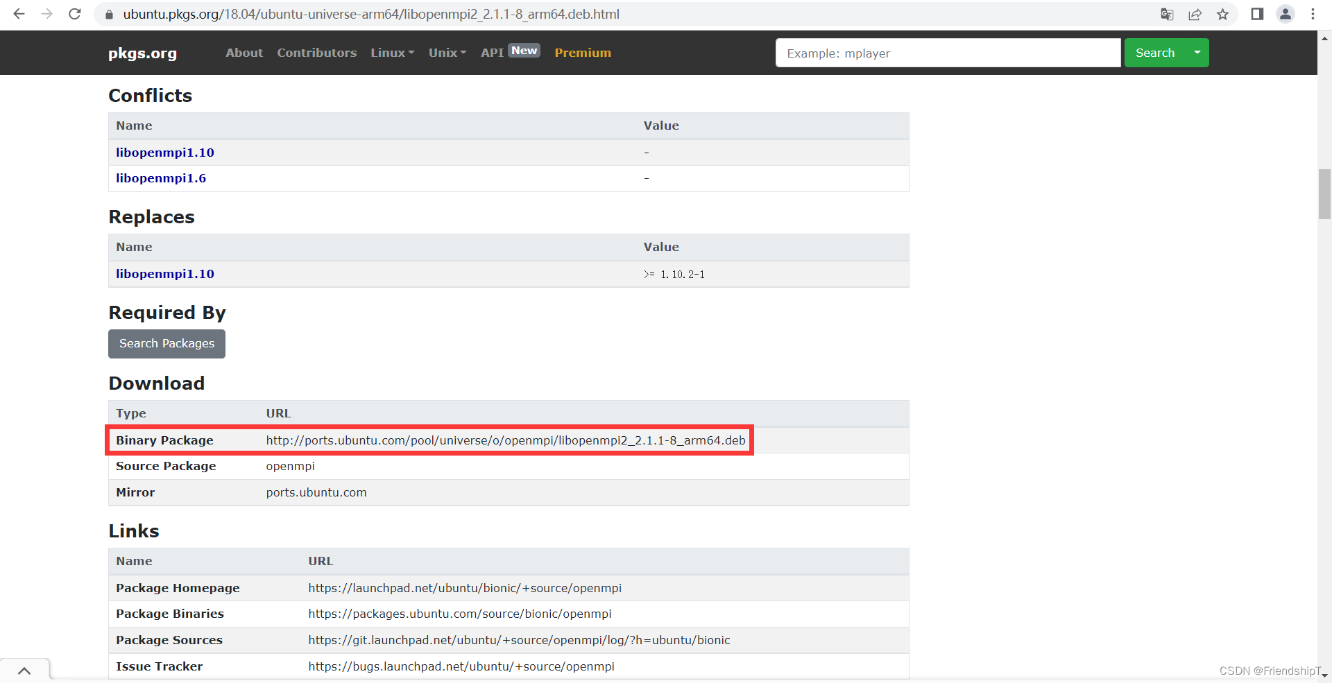Click the scrollbar down arrow
The image size is (1332, 683).
1324,675
